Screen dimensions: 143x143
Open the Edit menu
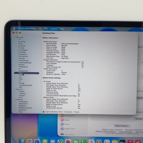point(46,29)
